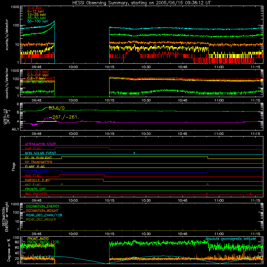Click the REAR_DEC_WEIGHT legend label
The image size is (267, 267).
(x=41, y=220)
